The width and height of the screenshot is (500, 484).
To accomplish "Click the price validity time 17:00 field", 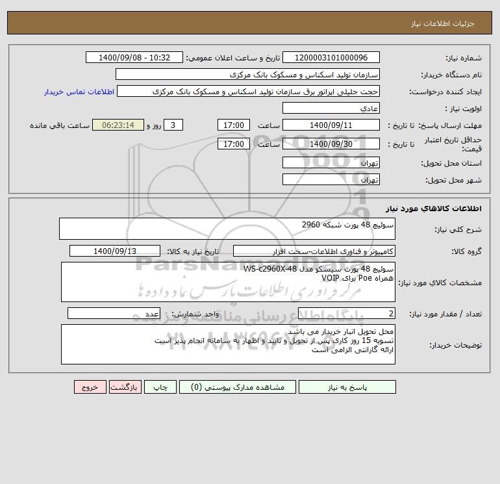I will coord(234,144).
